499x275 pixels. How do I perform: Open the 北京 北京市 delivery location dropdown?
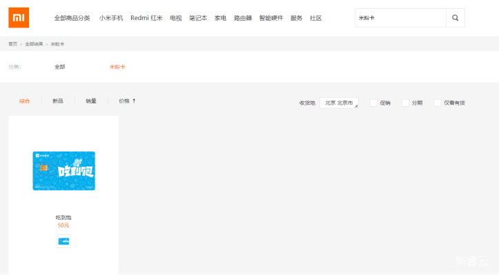339,103
